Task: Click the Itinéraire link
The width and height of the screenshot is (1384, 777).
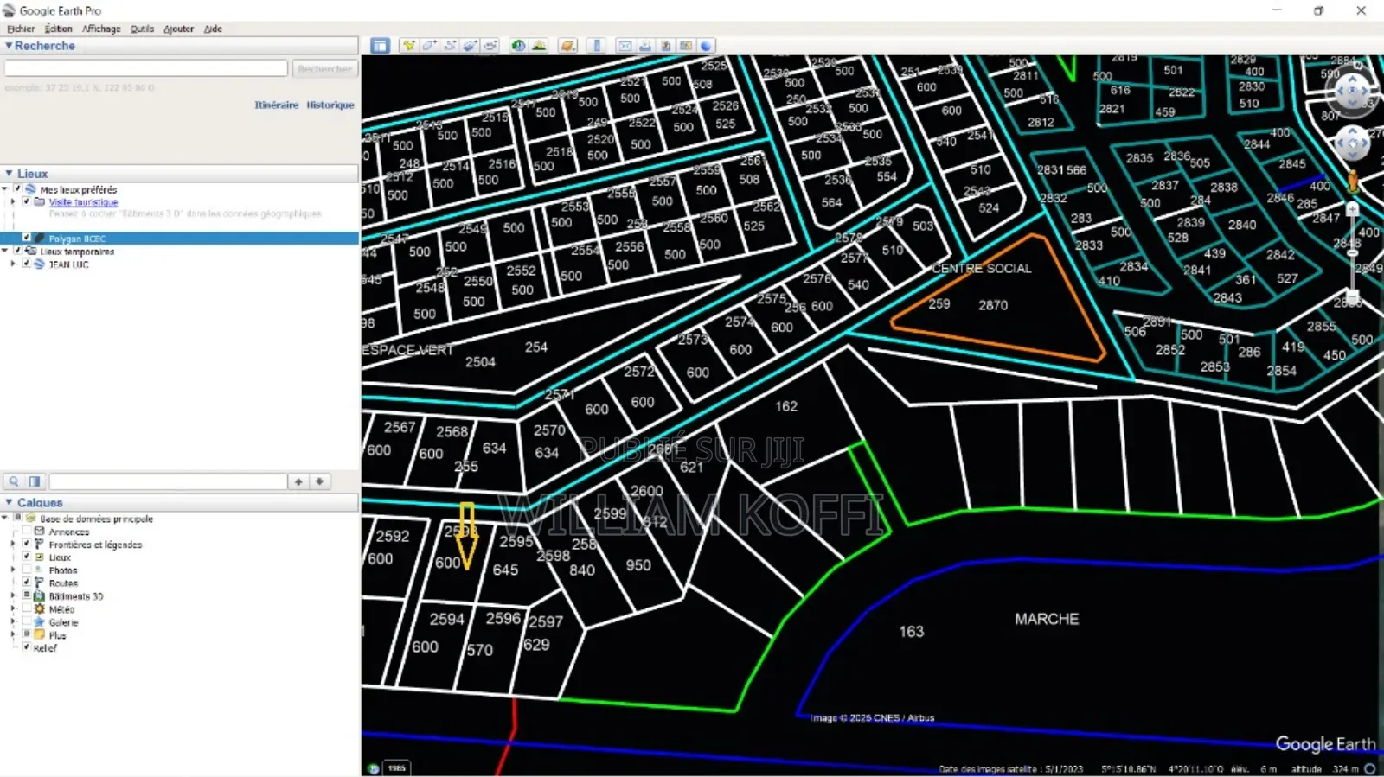Action: [x=276, y=105]
